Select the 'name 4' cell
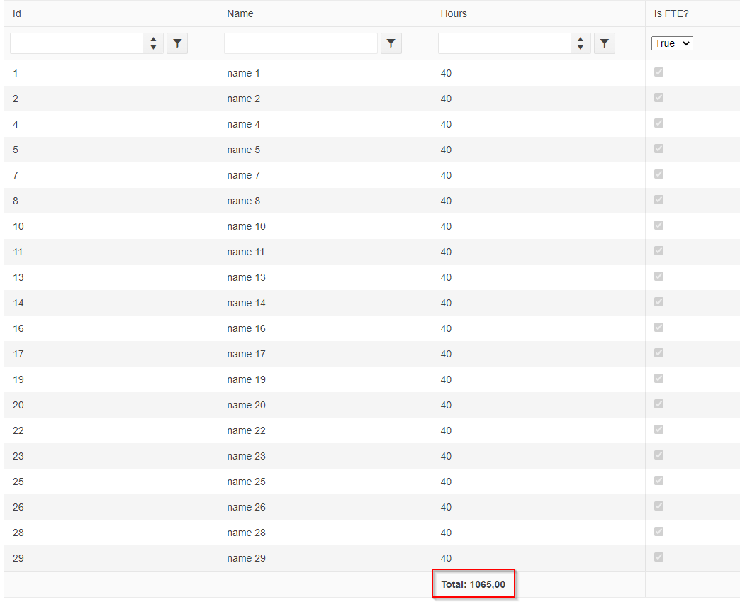Image resolution: width=740 pixels, height=612 pixels. coord(325,124)
